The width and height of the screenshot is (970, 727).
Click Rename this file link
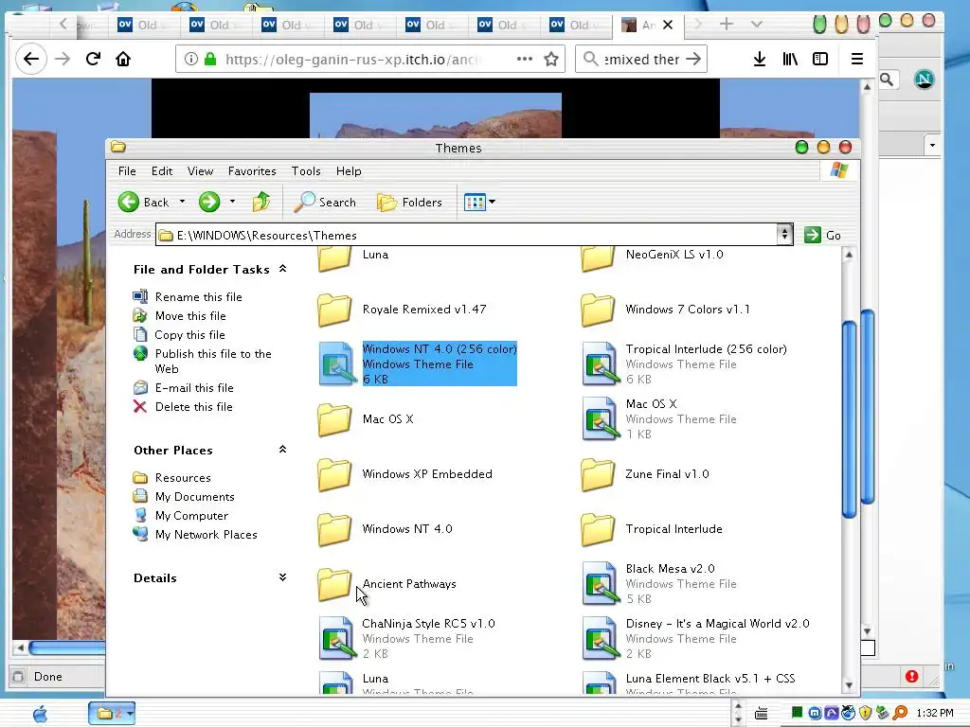(198, 296)
